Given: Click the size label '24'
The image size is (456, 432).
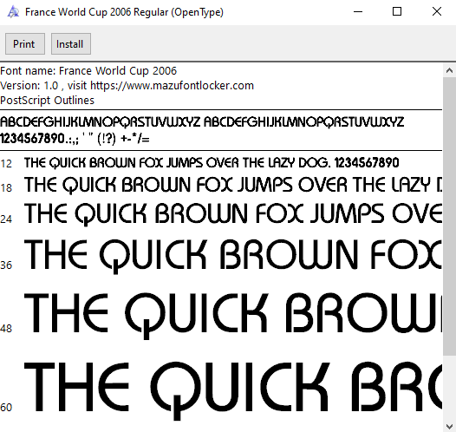Looking at the screenshot, I should (6, 219).
